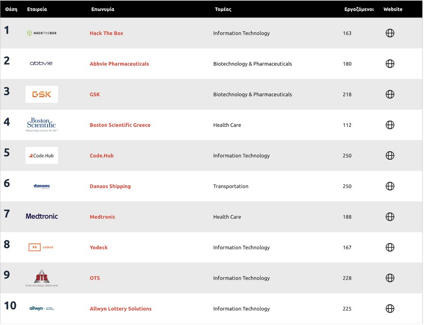Open the GSK website globe icon
Viewport: 424px width, 325px height.
[390, 94]
